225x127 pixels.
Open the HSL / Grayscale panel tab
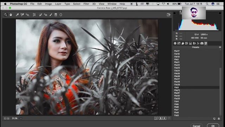click(187, 43)
